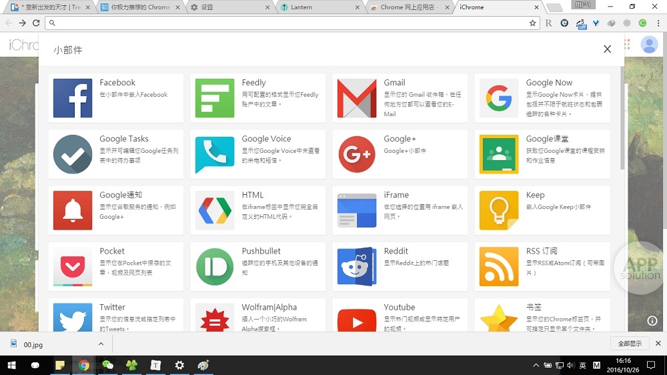Close the Lantern tab
667x375 pixels.
click(x=357, y=7)
